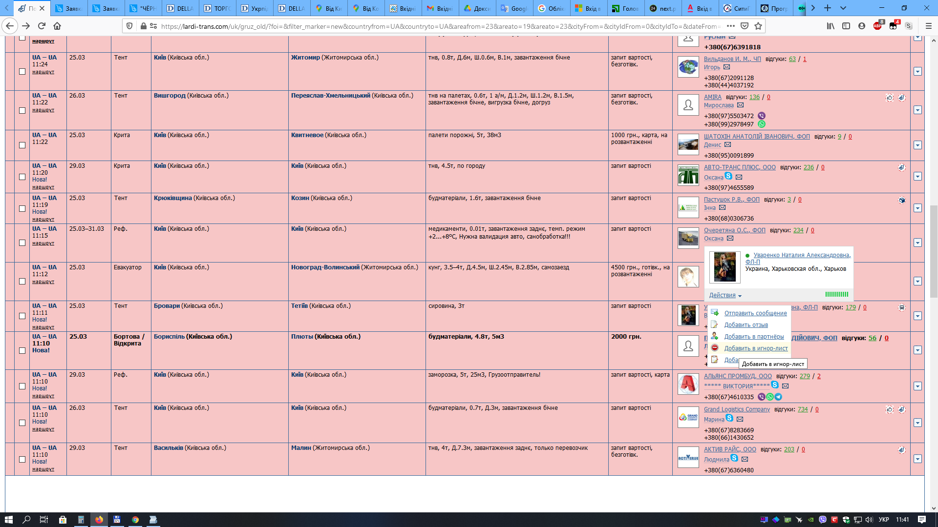Open WhatsApp icon next to +380(99)2978497
The height and width of the screenshot is (527, 938).
(x=762, y=124)
